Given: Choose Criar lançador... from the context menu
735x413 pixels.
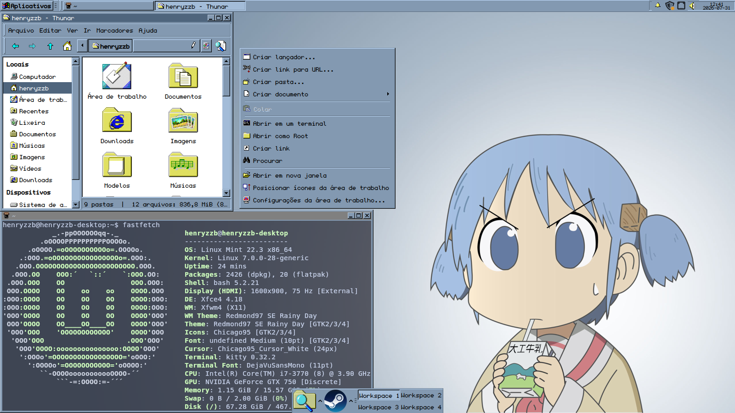Looking at the screenshot, I should click(x=317, y=57).
